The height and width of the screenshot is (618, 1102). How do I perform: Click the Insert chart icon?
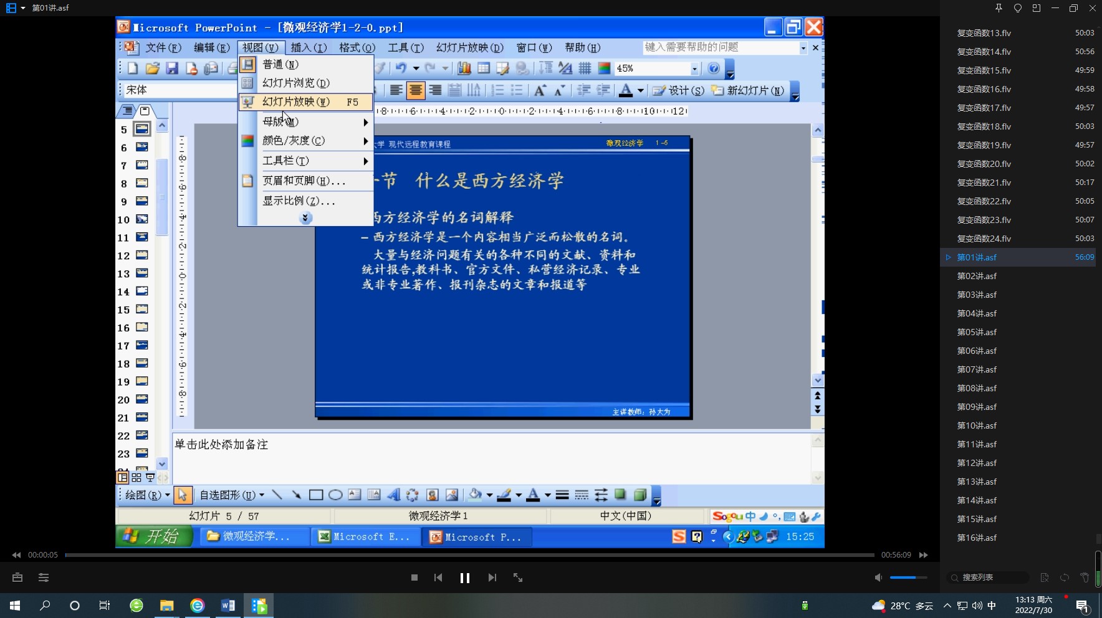coord(464,68)
